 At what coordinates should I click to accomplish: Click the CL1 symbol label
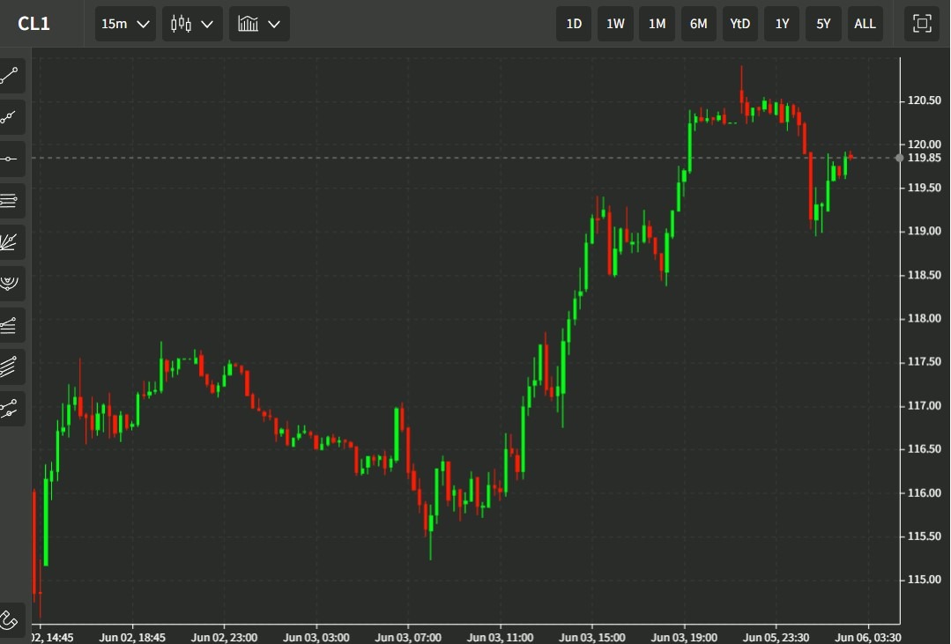[x=34, y=24]
